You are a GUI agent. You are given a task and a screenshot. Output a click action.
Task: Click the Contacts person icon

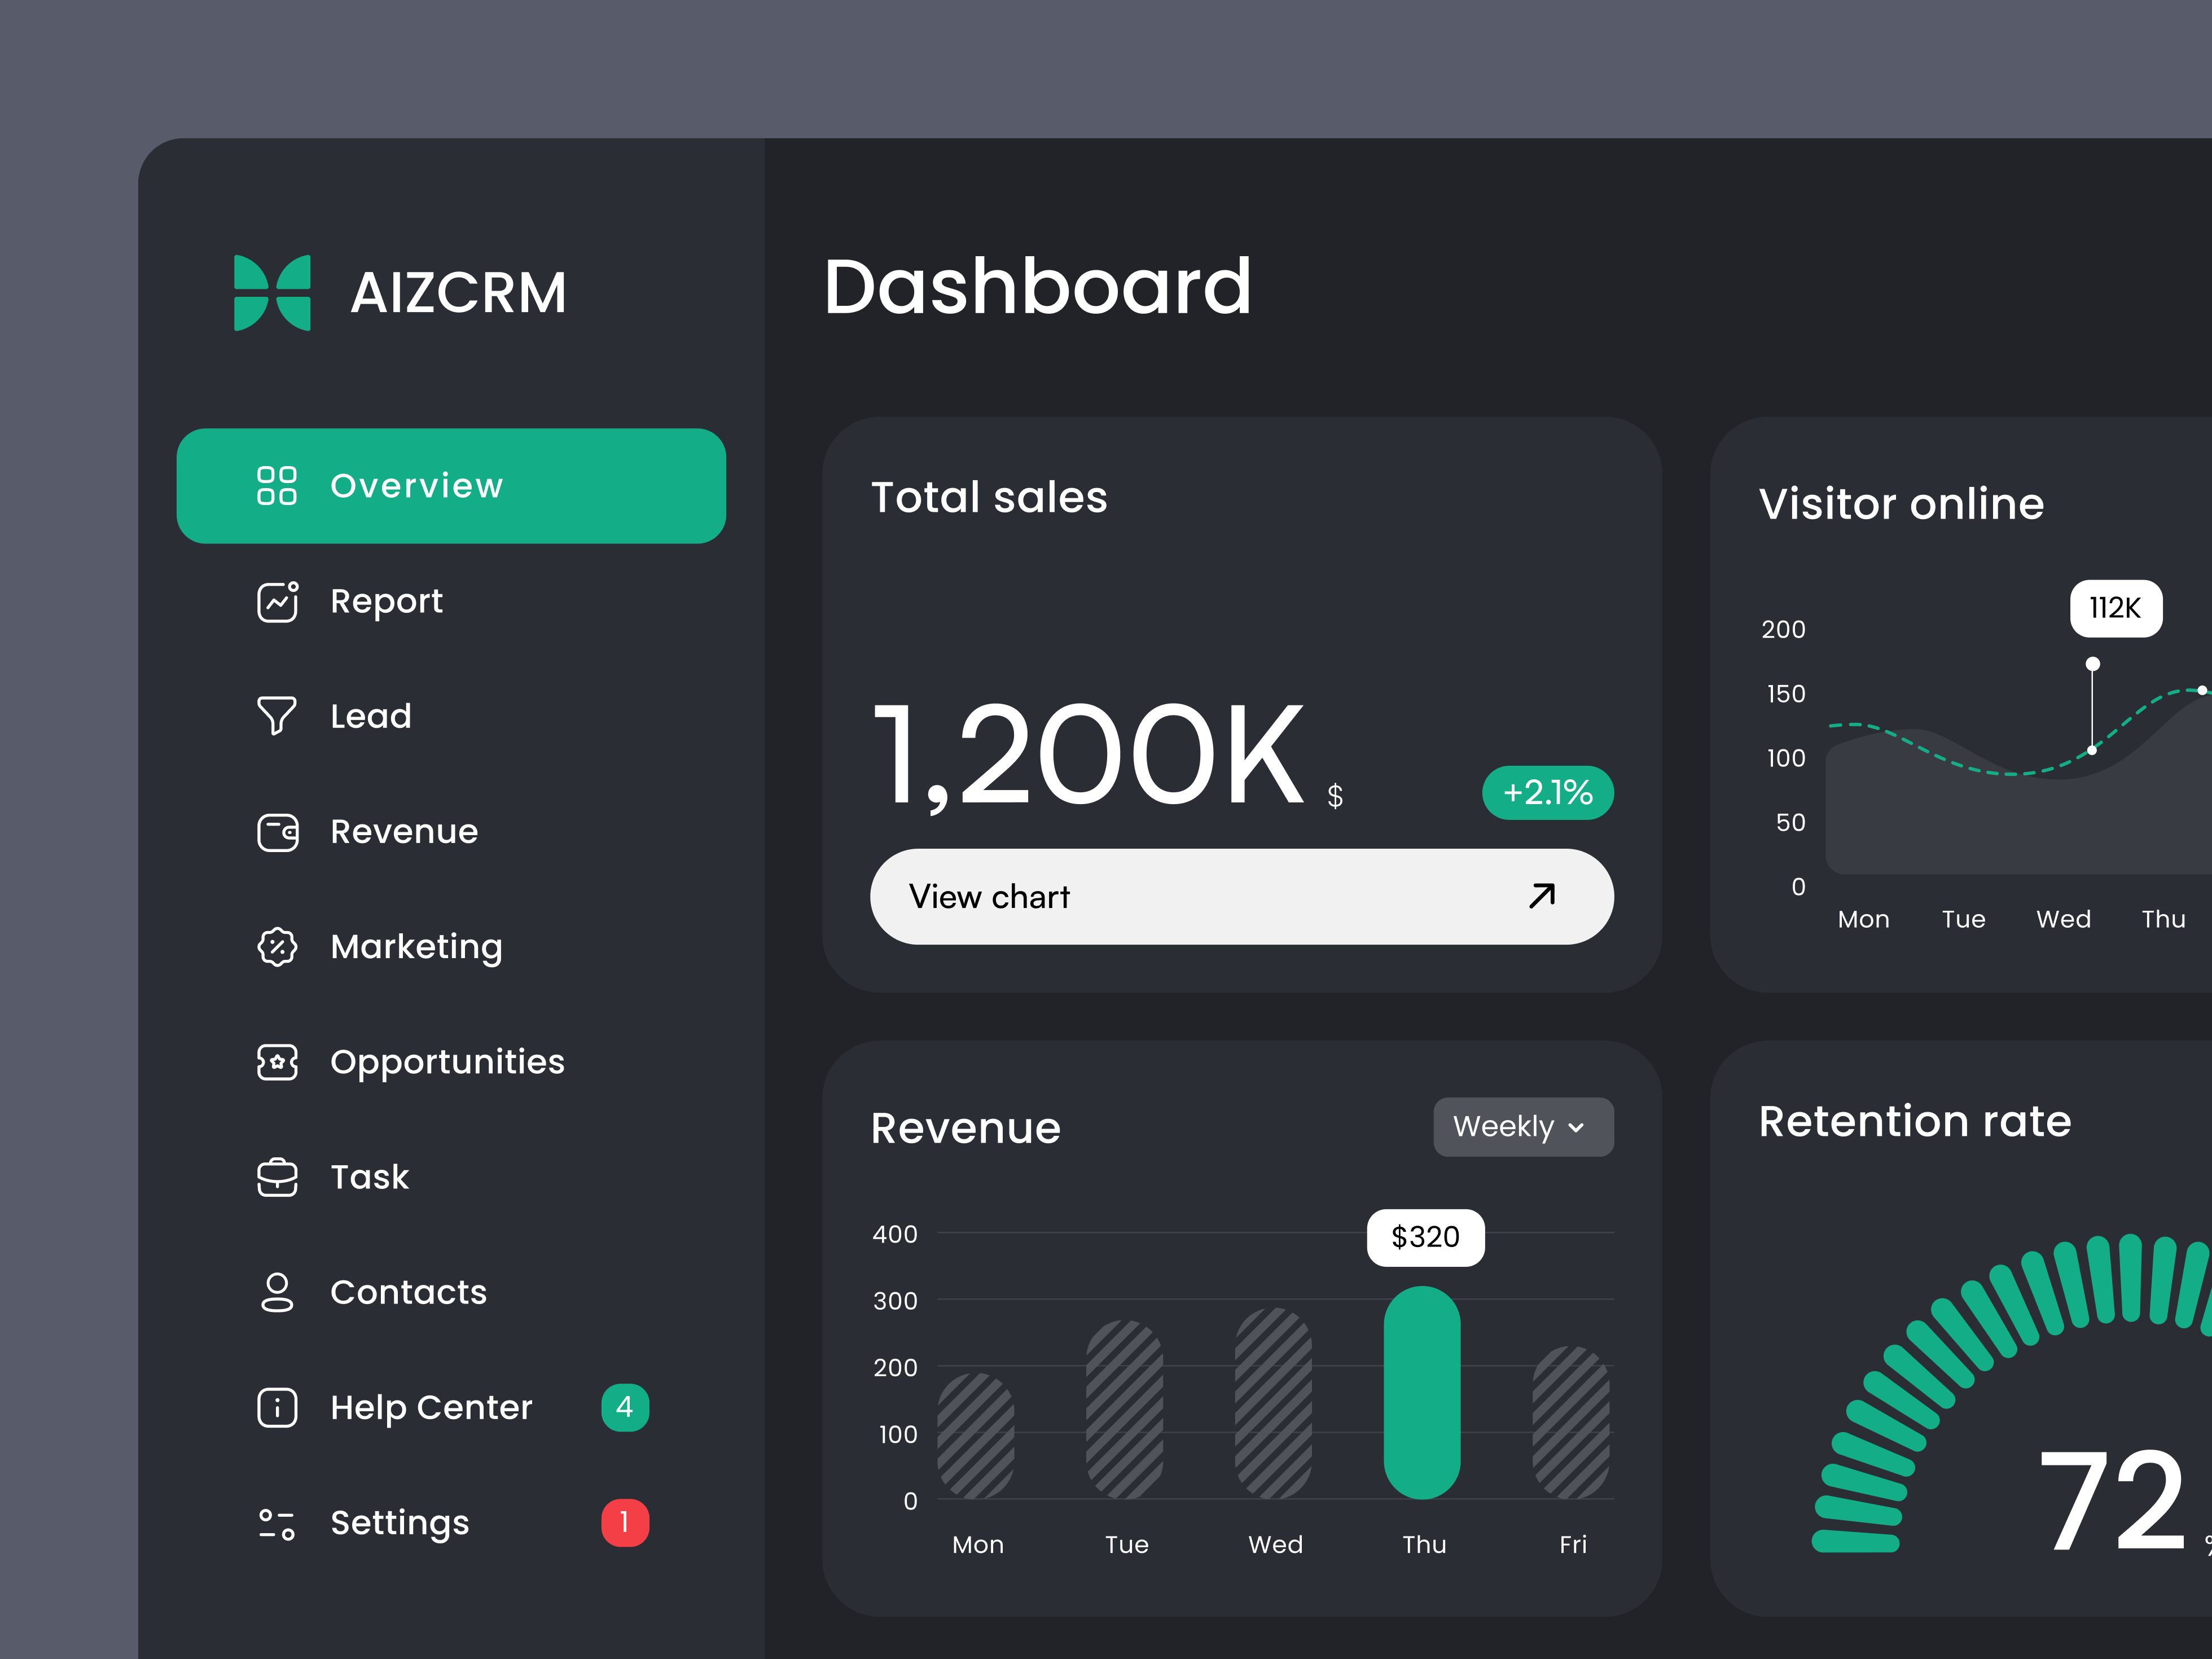coord(277,1292)
